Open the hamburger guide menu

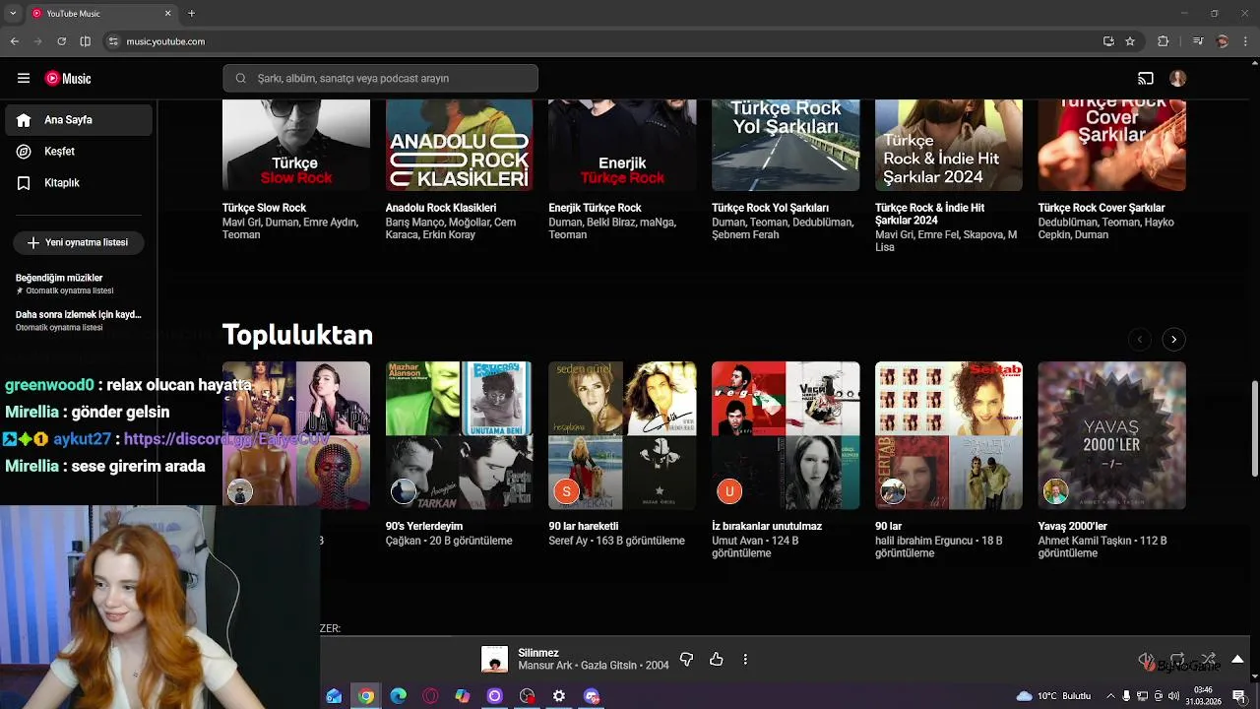coord(24,79)
